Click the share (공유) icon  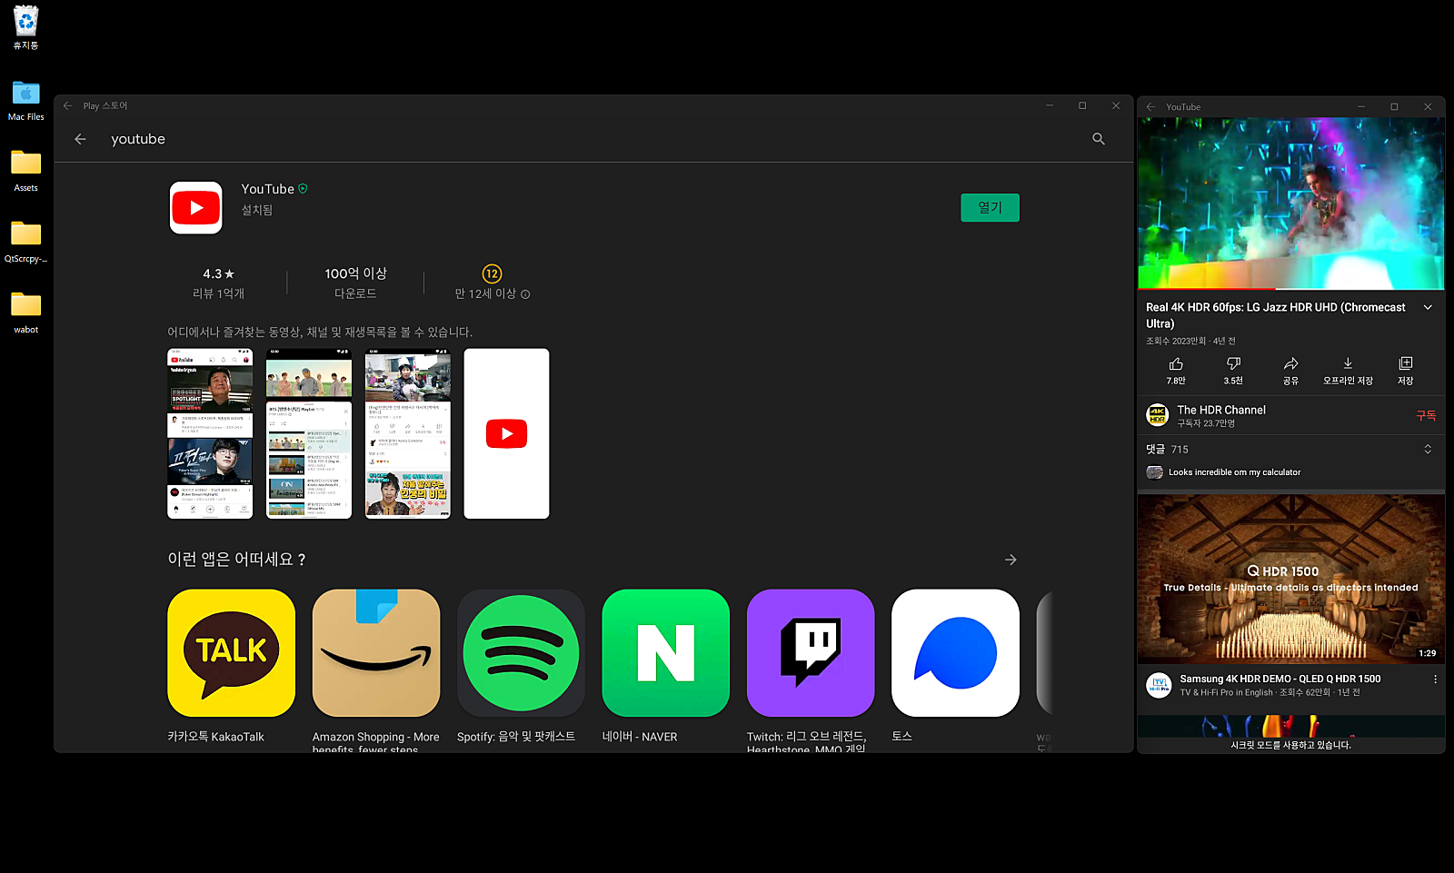[x=1290, y=363]
